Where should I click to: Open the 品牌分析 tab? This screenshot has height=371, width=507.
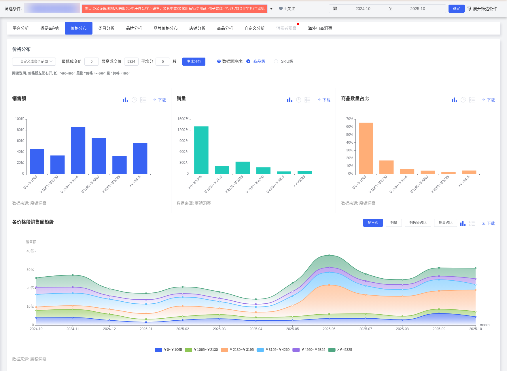(134, 28)
